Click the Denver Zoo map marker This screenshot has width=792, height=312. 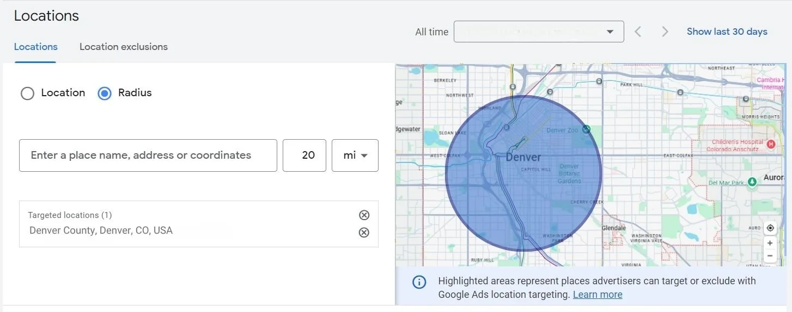pyautogui.click(x=586, y=129)
